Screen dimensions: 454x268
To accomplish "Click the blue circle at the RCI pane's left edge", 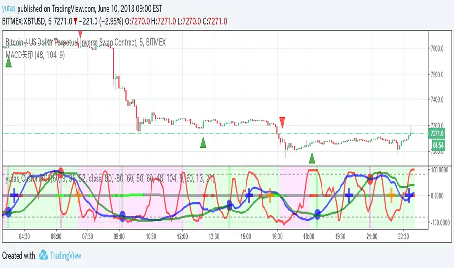I will (x=8, y=212).
